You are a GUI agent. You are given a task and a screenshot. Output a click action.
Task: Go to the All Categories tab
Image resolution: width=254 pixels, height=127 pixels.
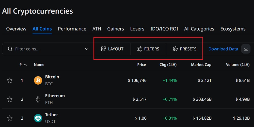pos(199,29)
